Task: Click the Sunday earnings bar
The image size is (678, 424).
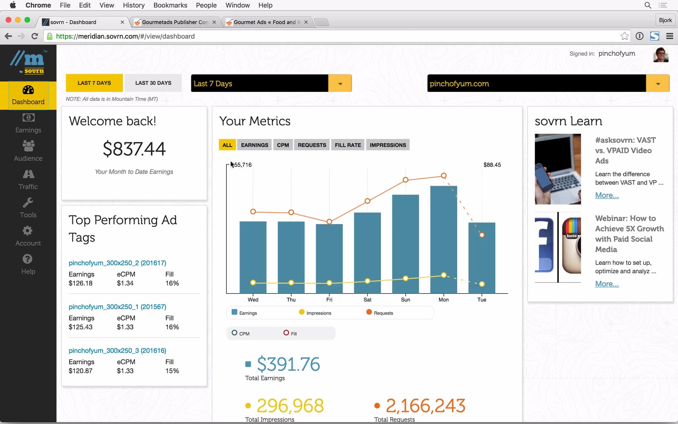Action: coord(405,243)
